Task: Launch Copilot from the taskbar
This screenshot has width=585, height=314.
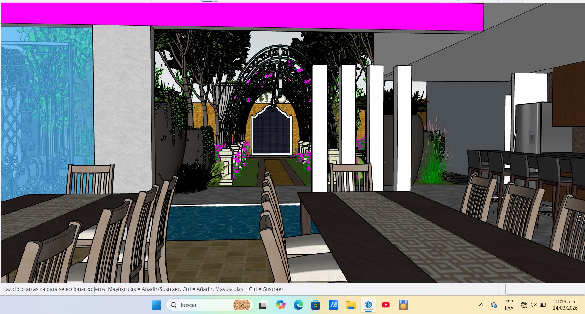Action: click(x=281, y=305)
